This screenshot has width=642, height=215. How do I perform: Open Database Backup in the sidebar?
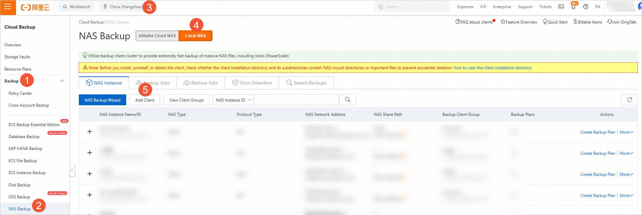point(24,137)
